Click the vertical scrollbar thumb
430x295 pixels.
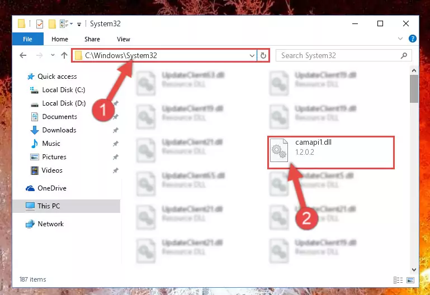point(414,89)
